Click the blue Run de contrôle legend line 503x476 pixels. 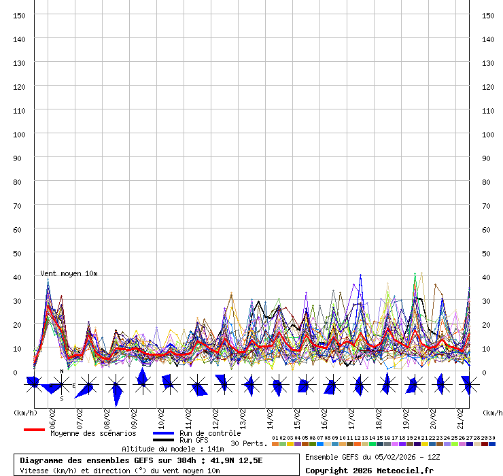(163, 433)
